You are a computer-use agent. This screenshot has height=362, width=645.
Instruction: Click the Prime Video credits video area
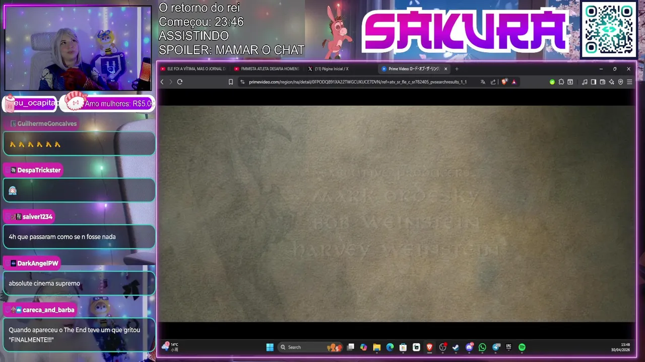click(x=397, y=214)
